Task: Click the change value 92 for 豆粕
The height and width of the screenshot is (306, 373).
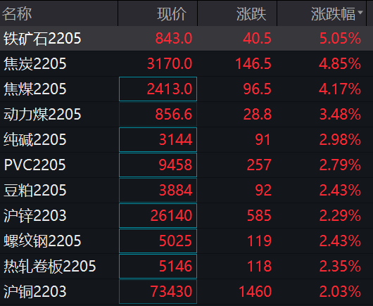Action: coord(263,190)
